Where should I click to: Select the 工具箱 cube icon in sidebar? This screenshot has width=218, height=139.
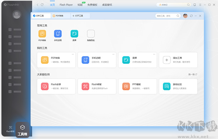click(23, 127)
